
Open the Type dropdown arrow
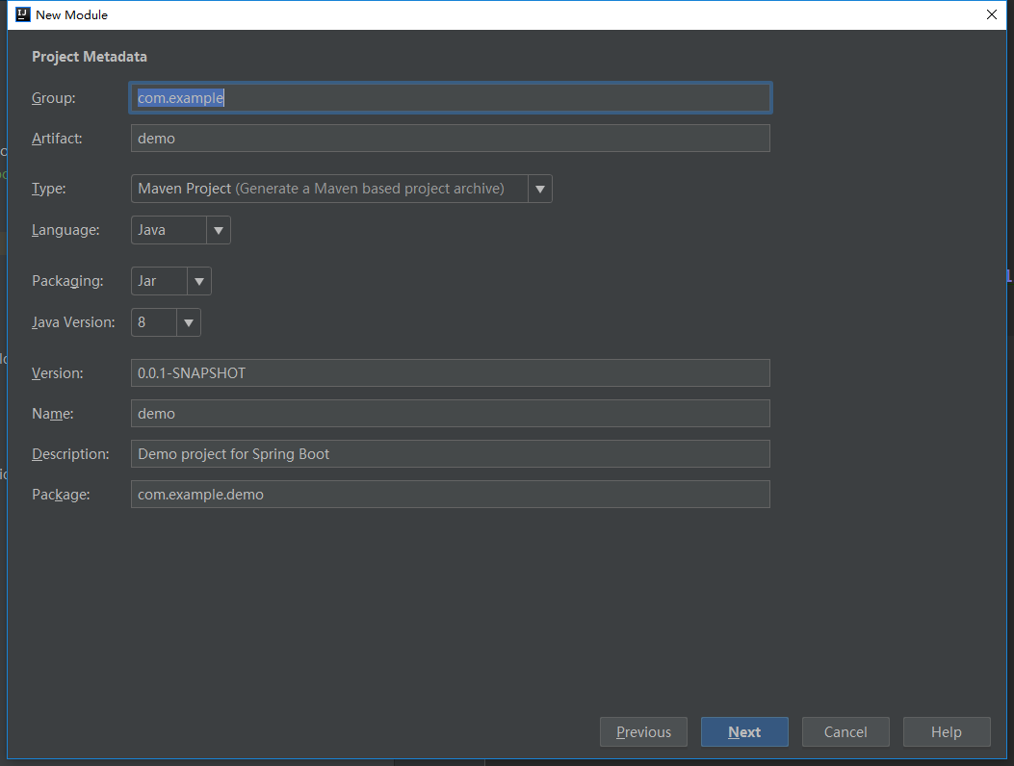tap(540, 189)
